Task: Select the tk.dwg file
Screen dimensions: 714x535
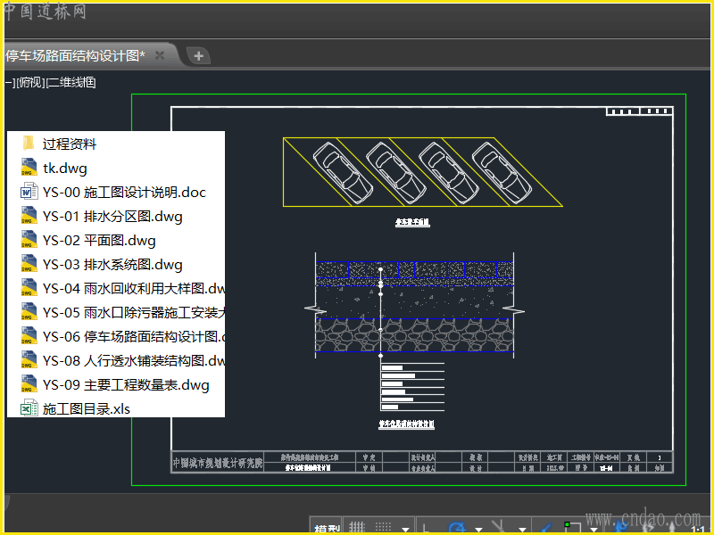Action: point(64,168)
